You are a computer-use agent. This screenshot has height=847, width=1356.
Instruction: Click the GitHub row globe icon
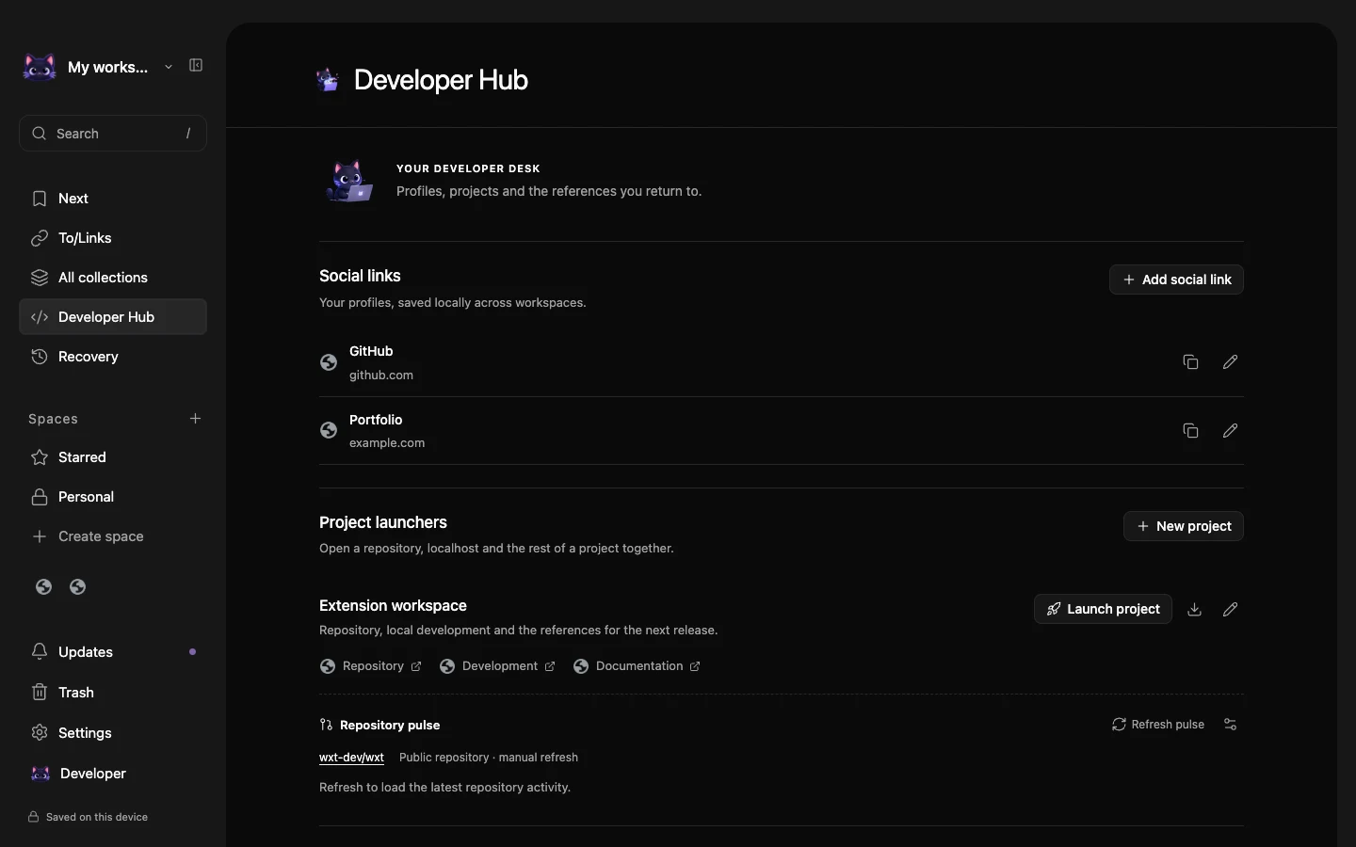329,362
